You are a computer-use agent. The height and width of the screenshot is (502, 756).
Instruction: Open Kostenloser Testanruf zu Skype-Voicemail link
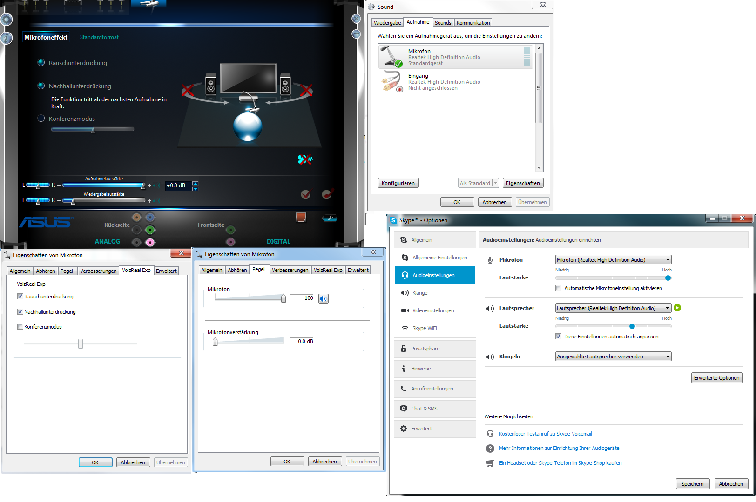545,434
